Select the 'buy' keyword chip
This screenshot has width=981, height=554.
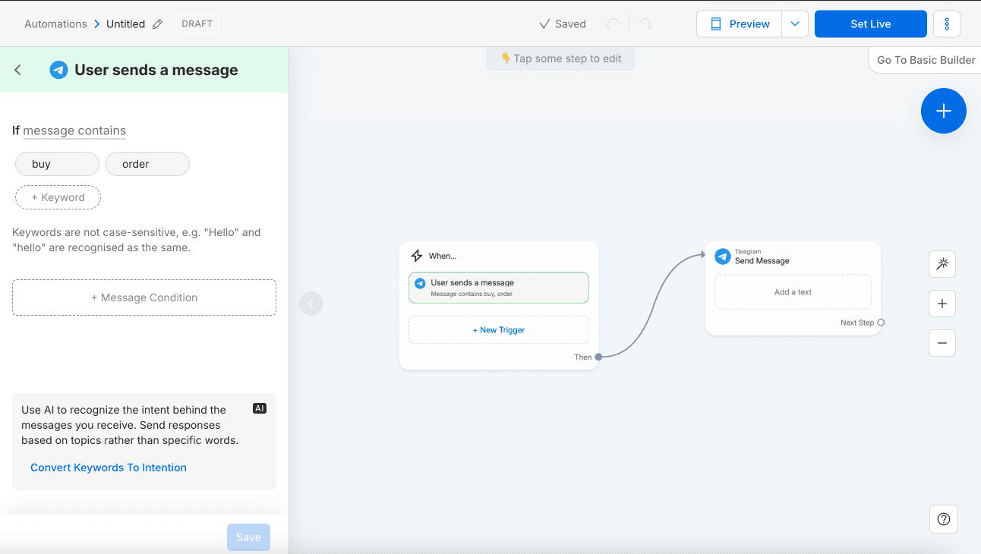click(x=57, y=164)
